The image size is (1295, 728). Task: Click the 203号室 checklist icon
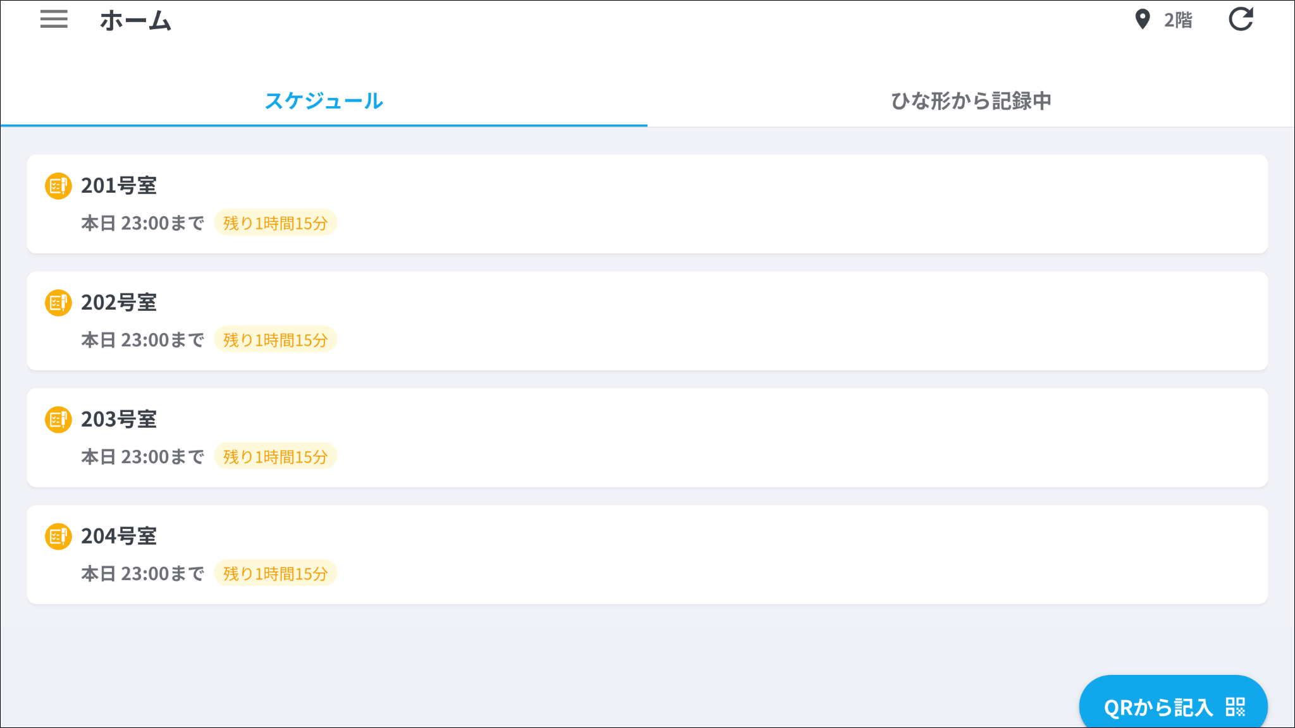pos(58,420)
